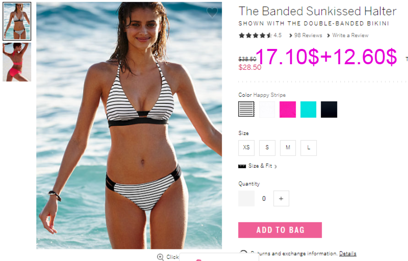Select the Happy Stripe color swatch

[x=246, y=109]
